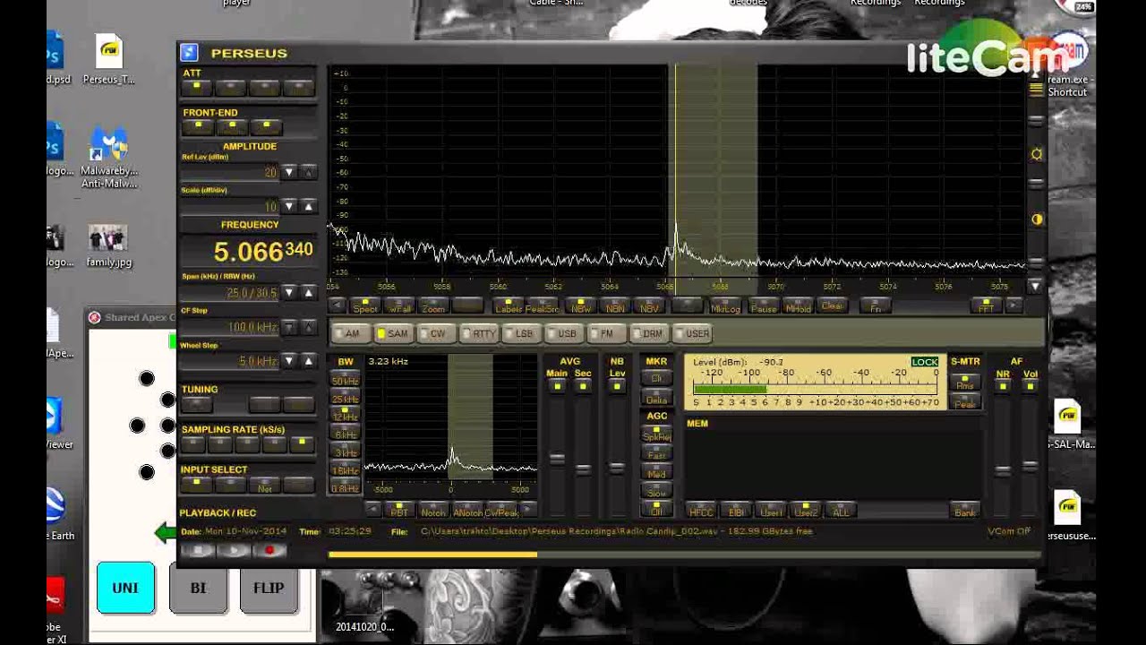Toggle MHold max hold

[798, 306]
